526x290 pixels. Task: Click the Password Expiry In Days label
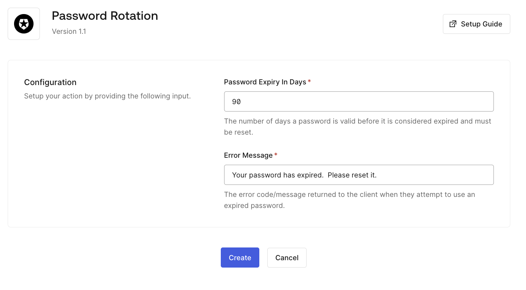pyautogui.click(x=265, y=82)
